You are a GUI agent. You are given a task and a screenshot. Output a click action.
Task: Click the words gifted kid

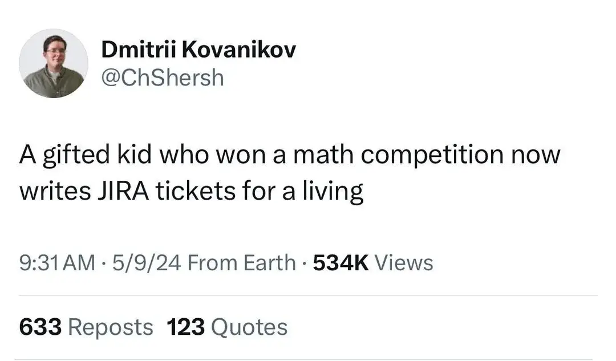coord(97,155)
